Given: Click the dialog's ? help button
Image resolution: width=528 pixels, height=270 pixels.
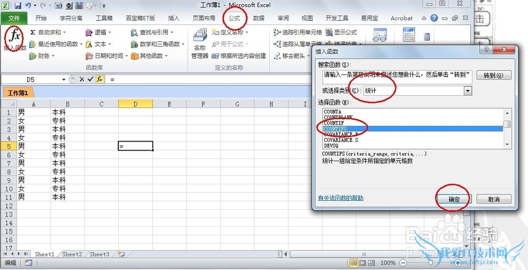Looking at the screenshot, I should (x=486, y=50).
